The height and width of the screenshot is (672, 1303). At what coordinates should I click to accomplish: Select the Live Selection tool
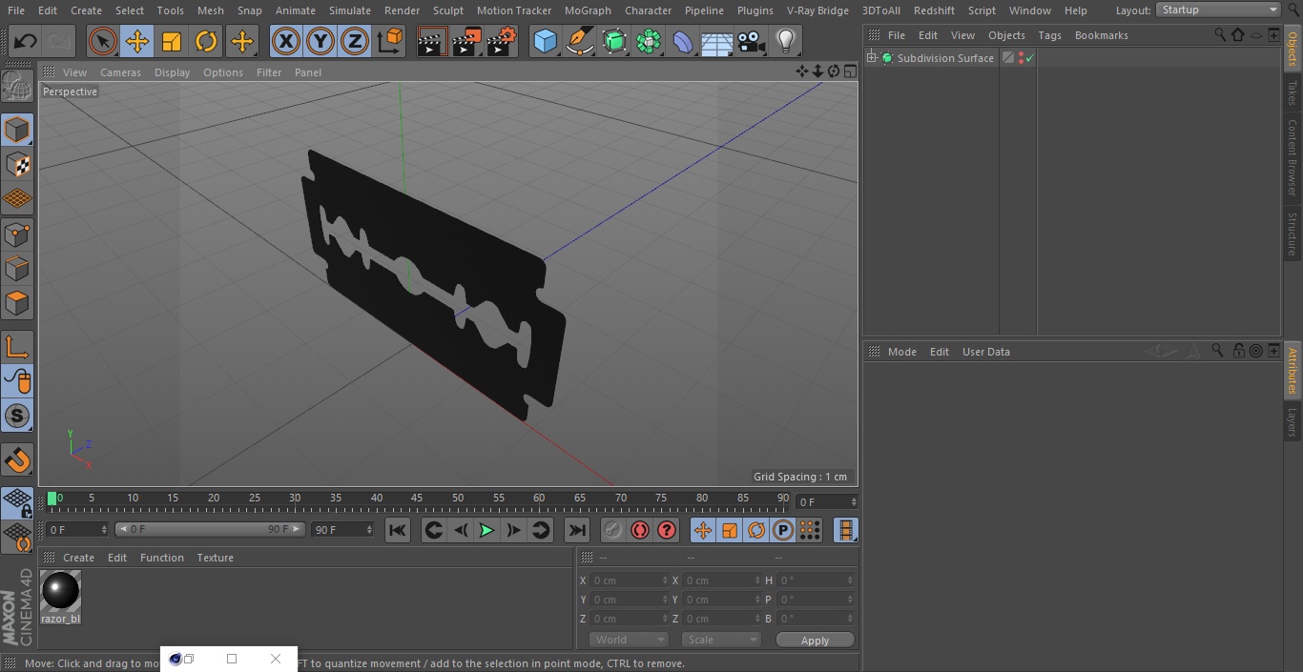(x=102, y=41)
